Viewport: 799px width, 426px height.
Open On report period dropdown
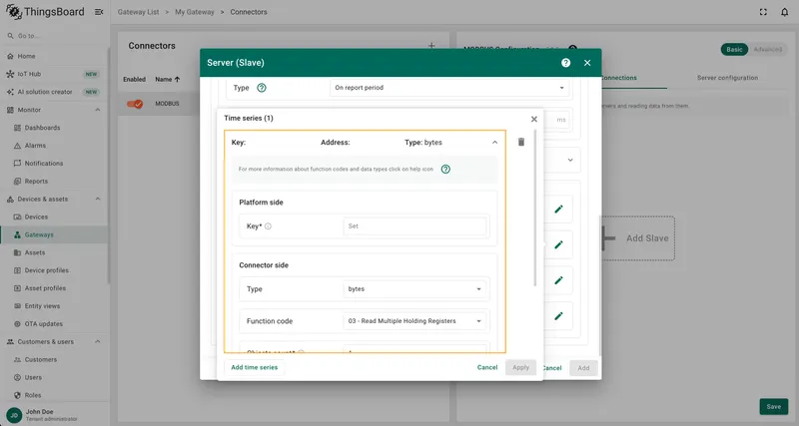click(x=448, y=88)
